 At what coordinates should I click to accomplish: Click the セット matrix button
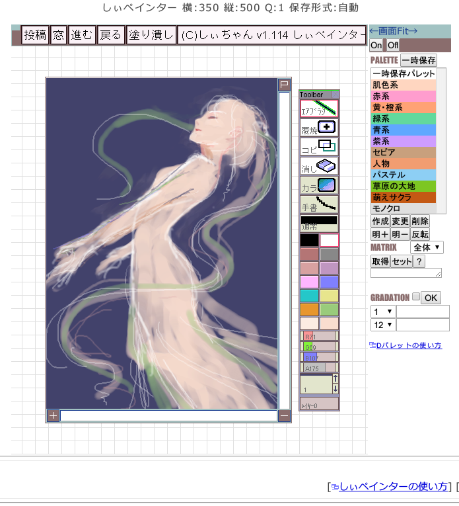402,261
